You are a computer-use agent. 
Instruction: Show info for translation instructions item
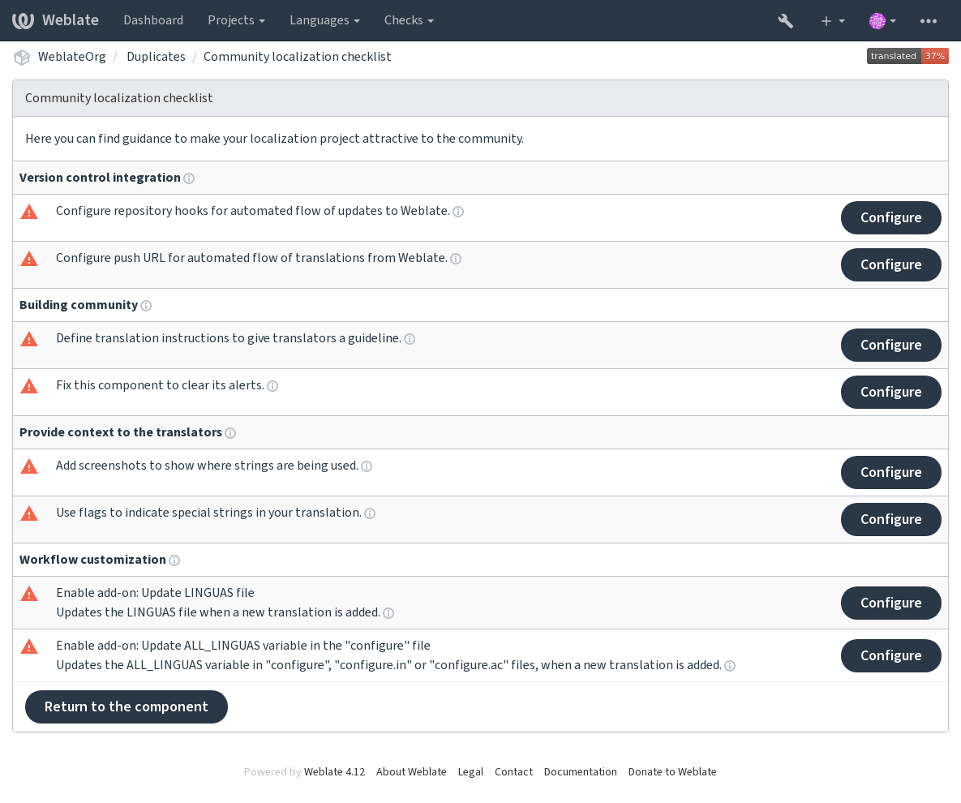tap(410, 339)
